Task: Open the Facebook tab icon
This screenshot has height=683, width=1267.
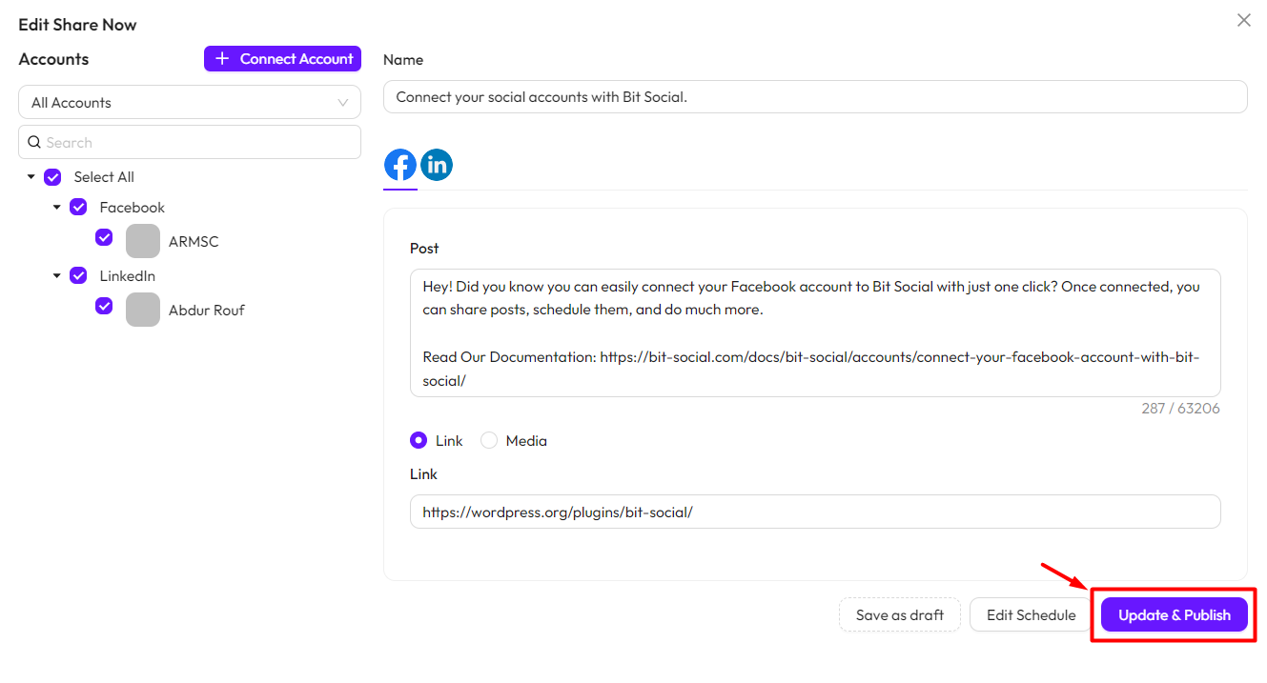Action: pos(400,165)
